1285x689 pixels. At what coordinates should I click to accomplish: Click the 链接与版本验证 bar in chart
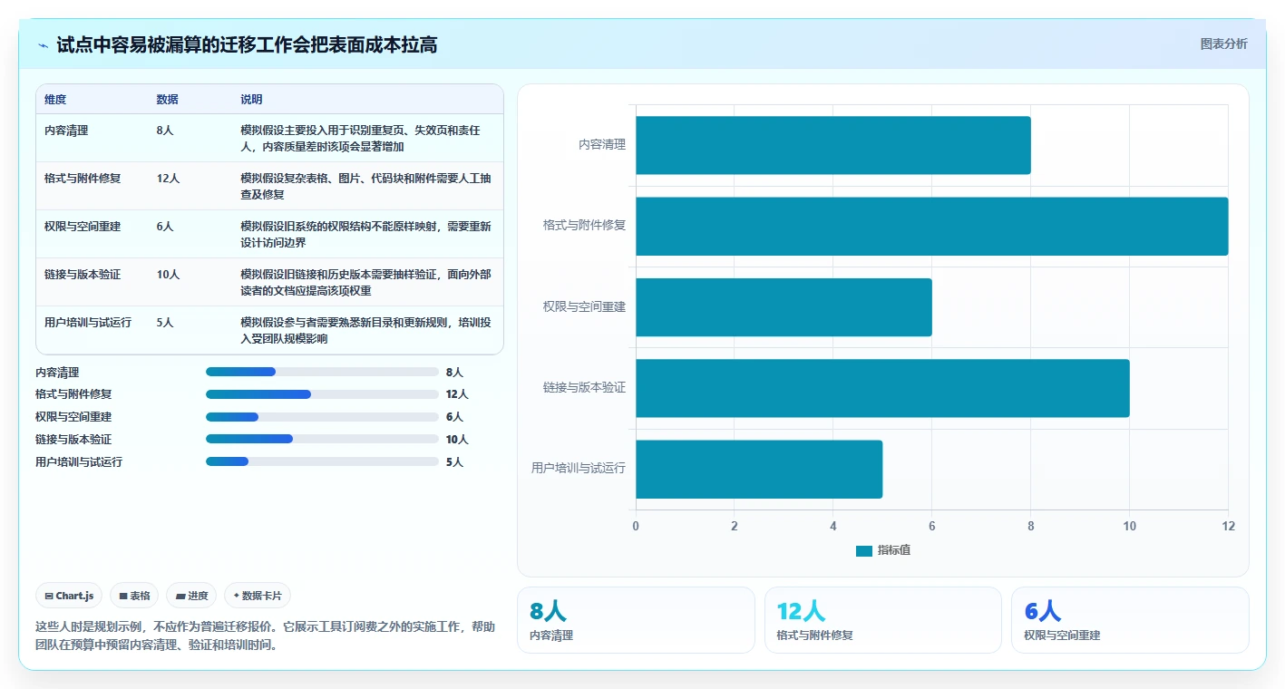click(882, 388)
